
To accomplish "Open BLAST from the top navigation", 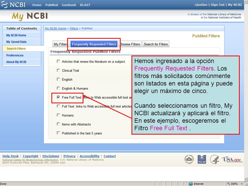I will point(85,5).
